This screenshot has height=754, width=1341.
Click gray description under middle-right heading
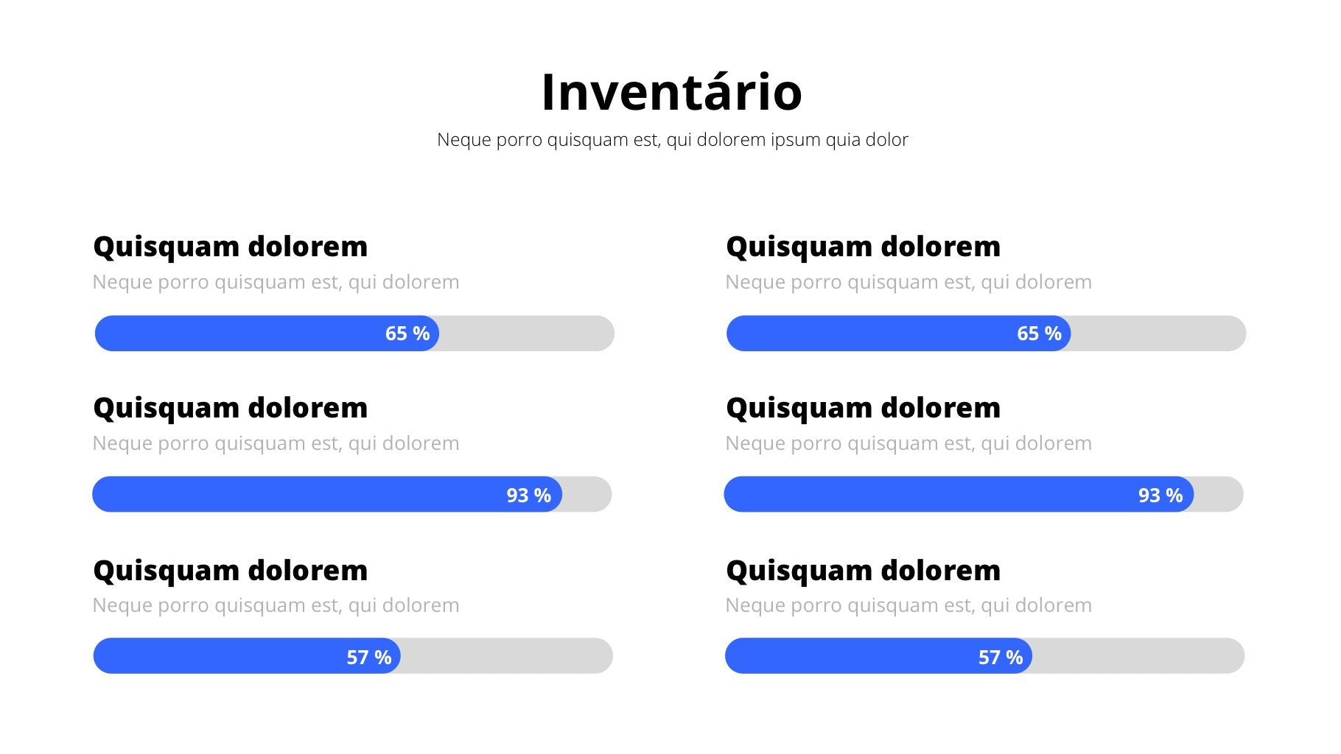(x=908, y=443)
